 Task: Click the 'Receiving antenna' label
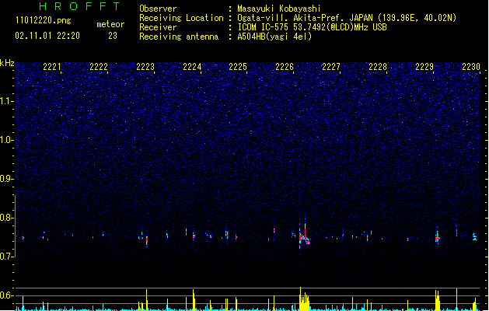pyautogui.click(x=179, y=37)
